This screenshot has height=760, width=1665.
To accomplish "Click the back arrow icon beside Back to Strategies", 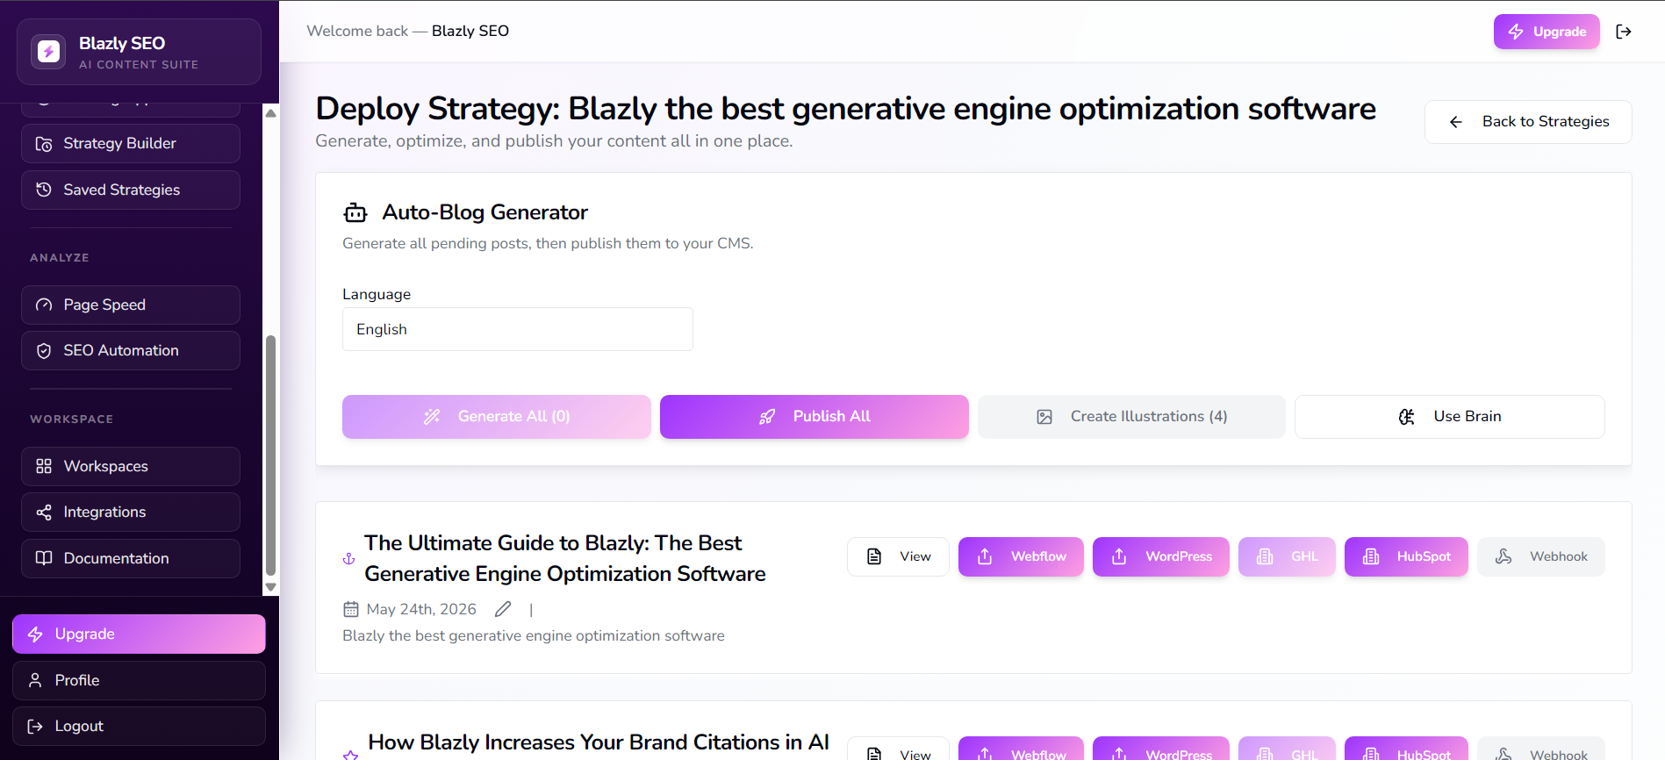I will coord(1456,122).
